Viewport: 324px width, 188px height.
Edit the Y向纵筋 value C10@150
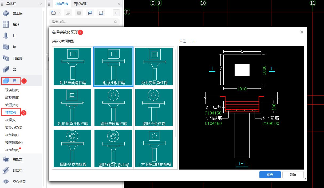point(214,123)
